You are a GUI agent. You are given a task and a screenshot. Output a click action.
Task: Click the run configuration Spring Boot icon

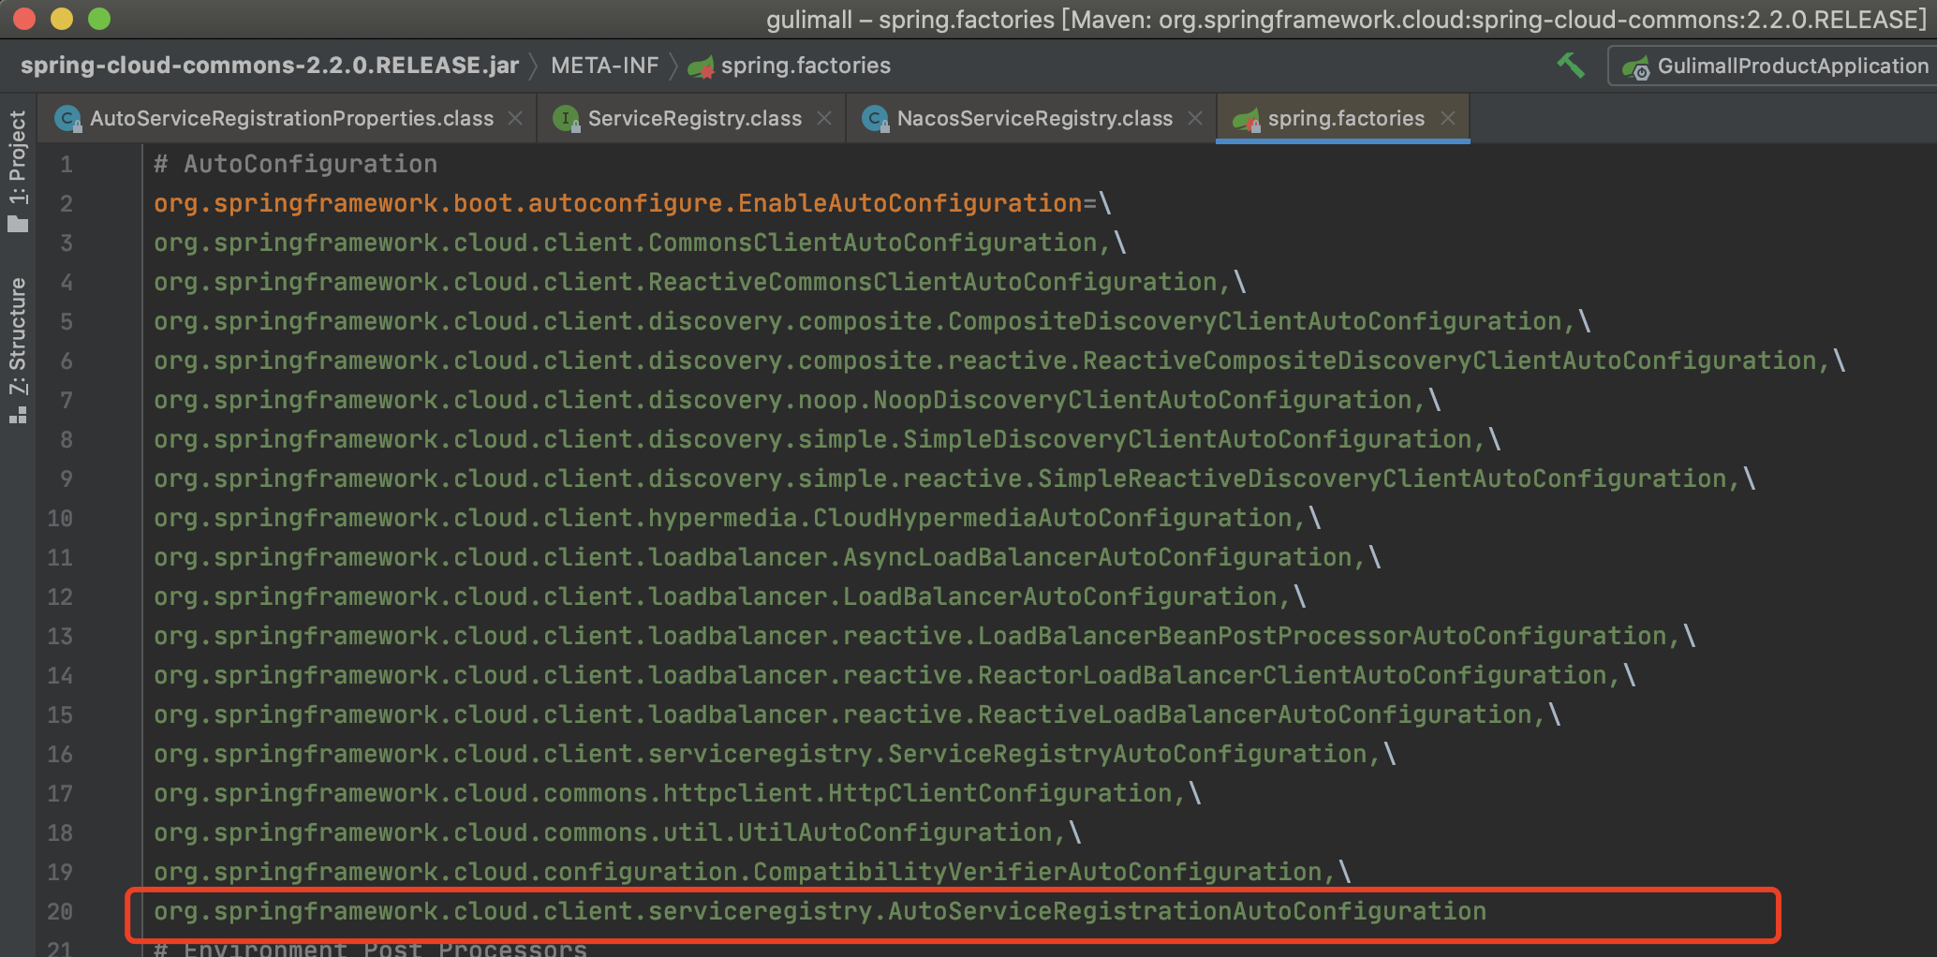[x=1636, y=67]
